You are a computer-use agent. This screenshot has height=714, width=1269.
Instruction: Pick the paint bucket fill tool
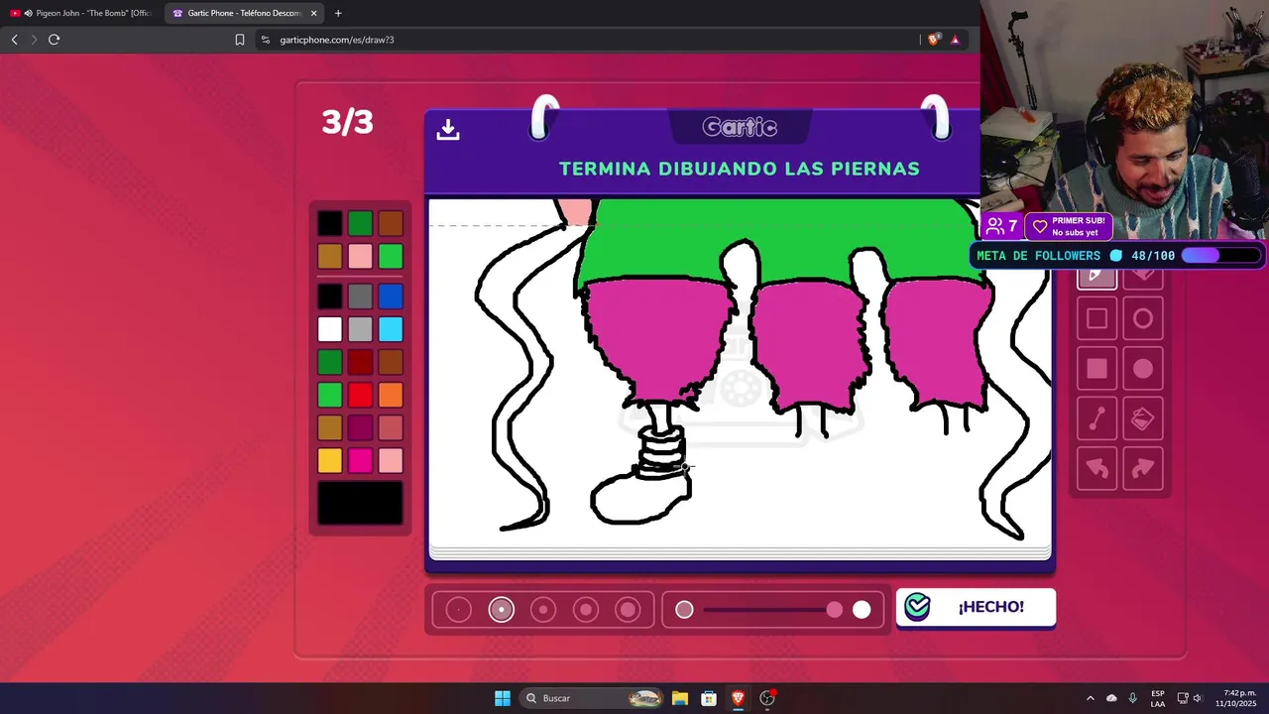(1143, 418)
